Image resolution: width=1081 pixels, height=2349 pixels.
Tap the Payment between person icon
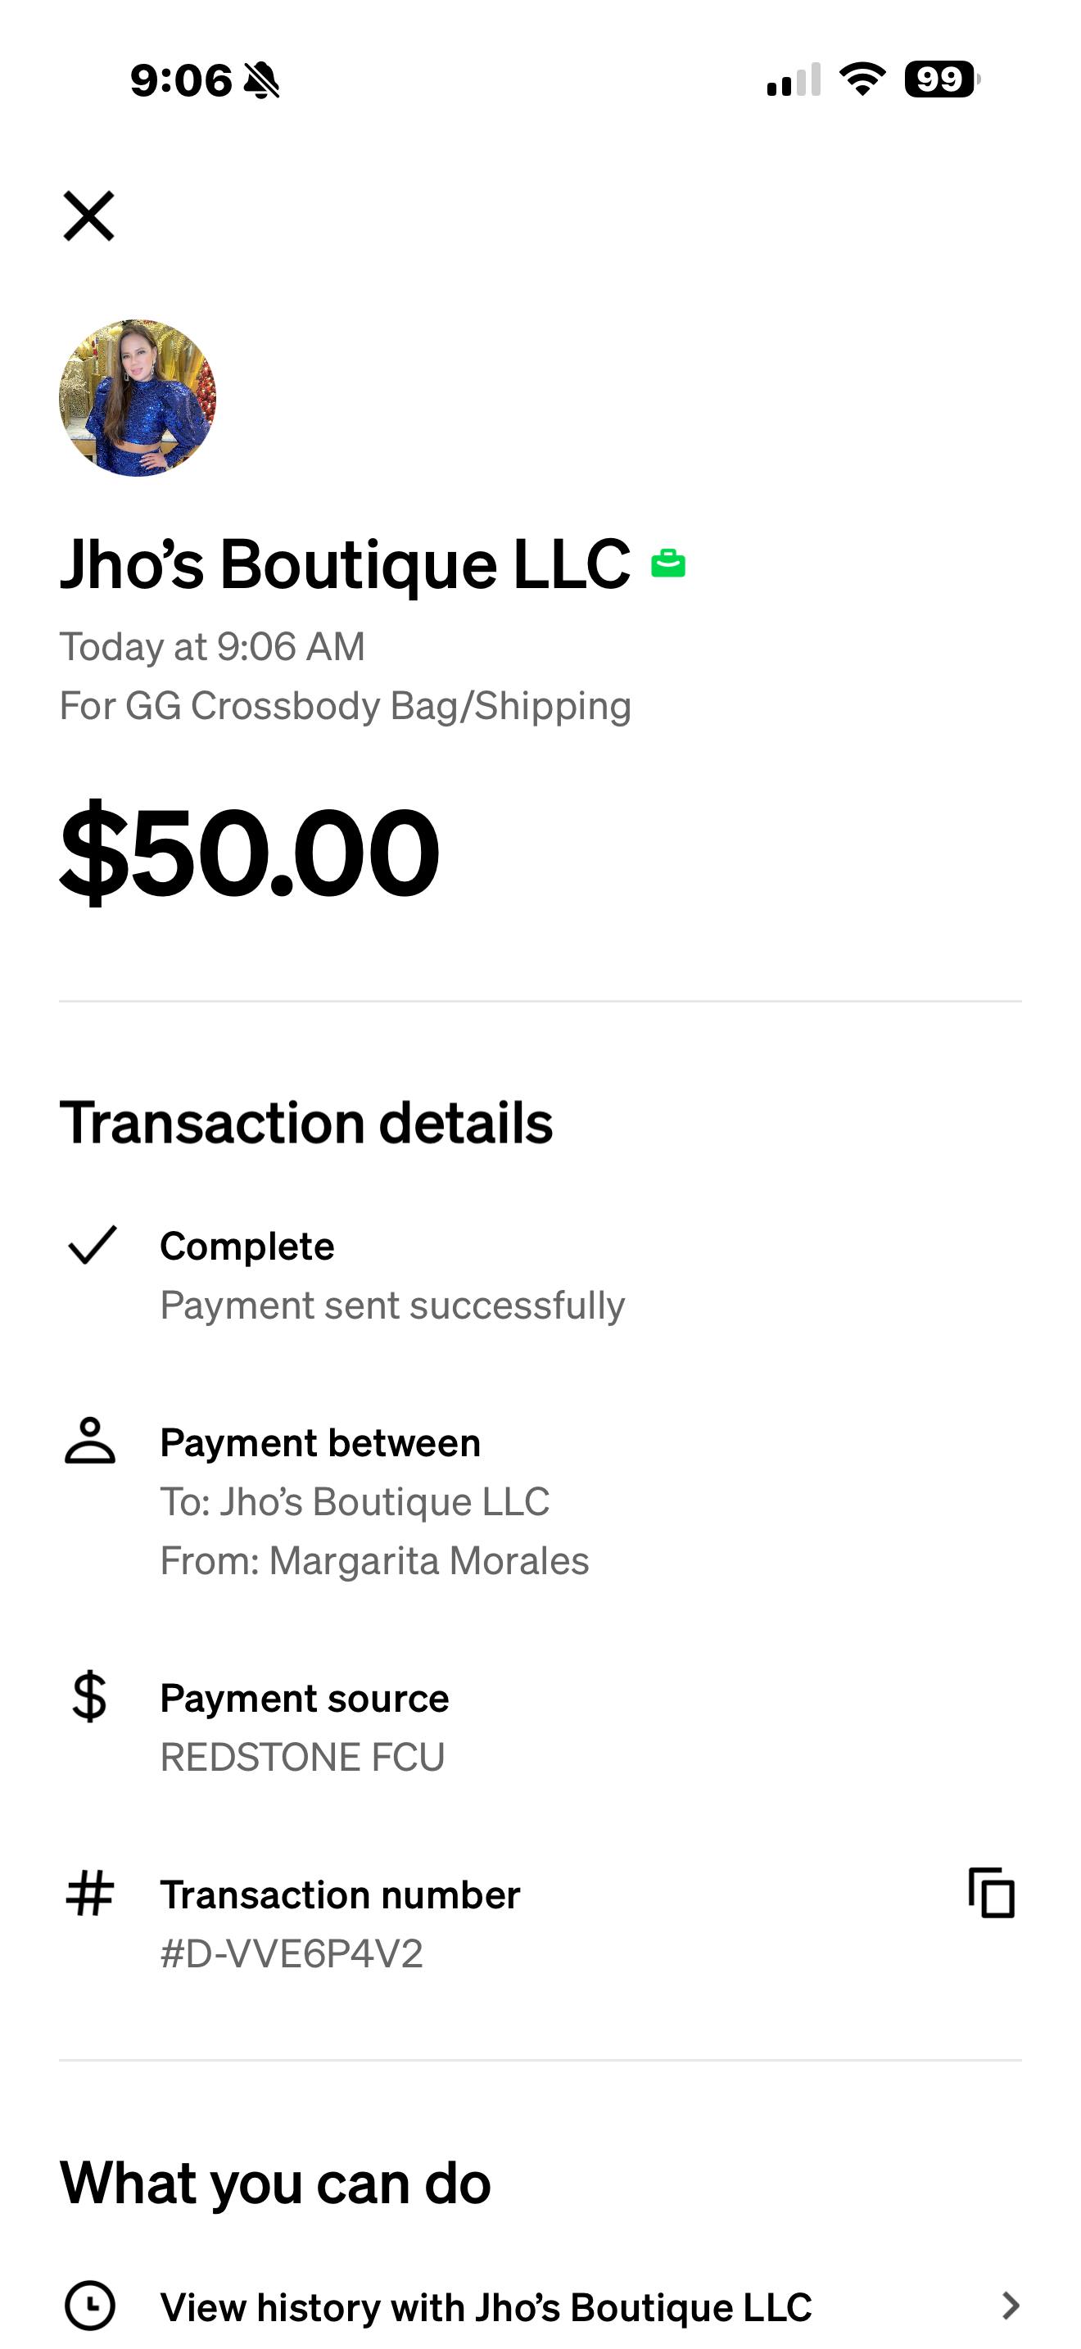click(x=90, y=1442)
